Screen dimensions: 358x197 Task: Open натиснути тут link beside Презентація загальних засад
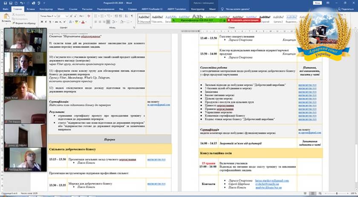click(156, 160)
